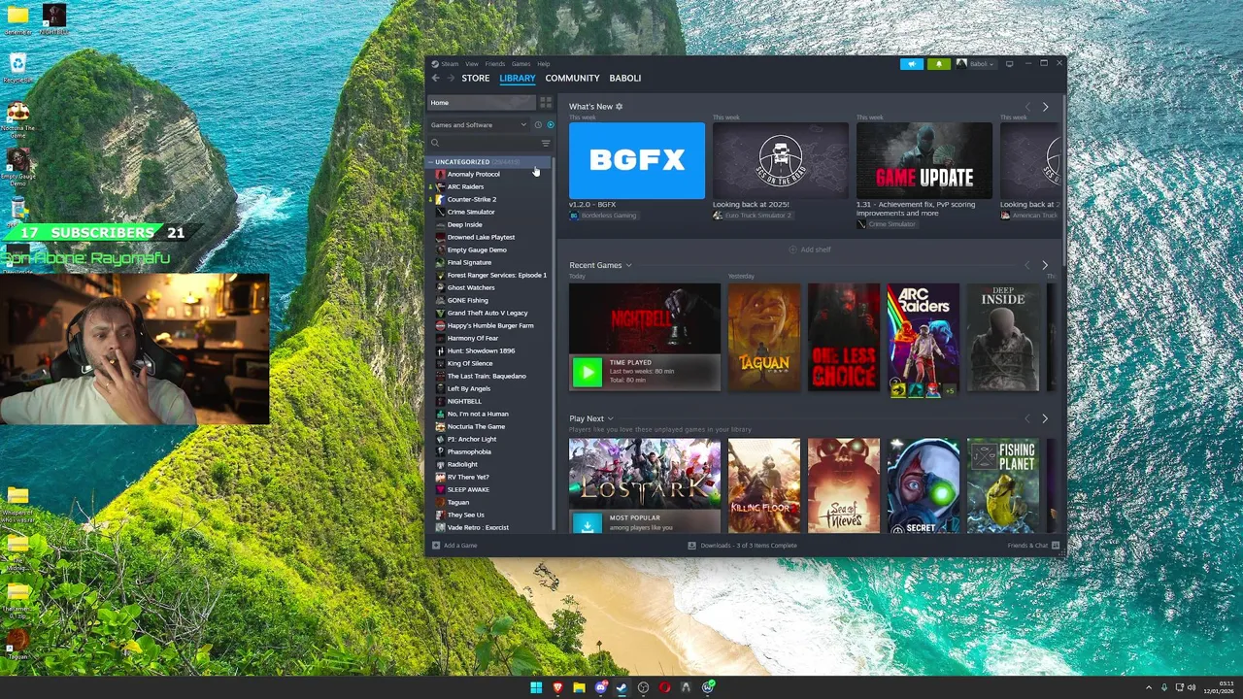
Task: Open the blue announcements megaphone button
Action: (x=912, y=64)
